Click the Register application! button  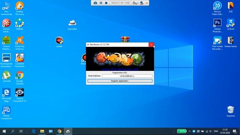tap(120, 81)
